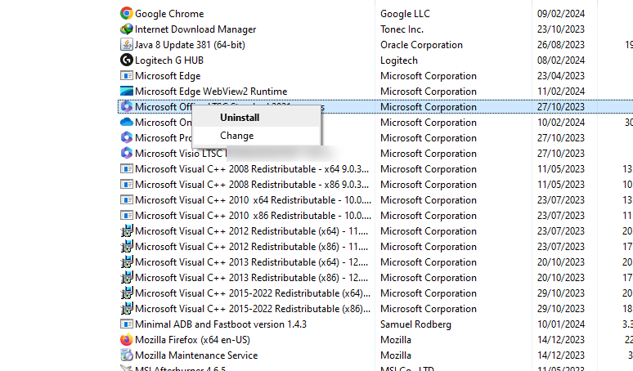The height and width of the screenshot is (371, 633).
Task: Select Microsoft Visual C++ 2015-2022 Redistributable (x86) row
Action: click(x=252, y=309)
